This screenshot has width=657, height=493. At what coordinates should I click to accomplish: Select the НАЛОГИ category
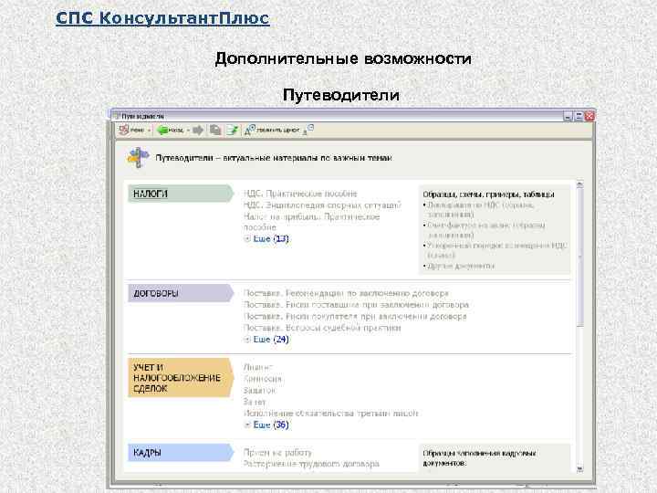[x=180, y=194]
